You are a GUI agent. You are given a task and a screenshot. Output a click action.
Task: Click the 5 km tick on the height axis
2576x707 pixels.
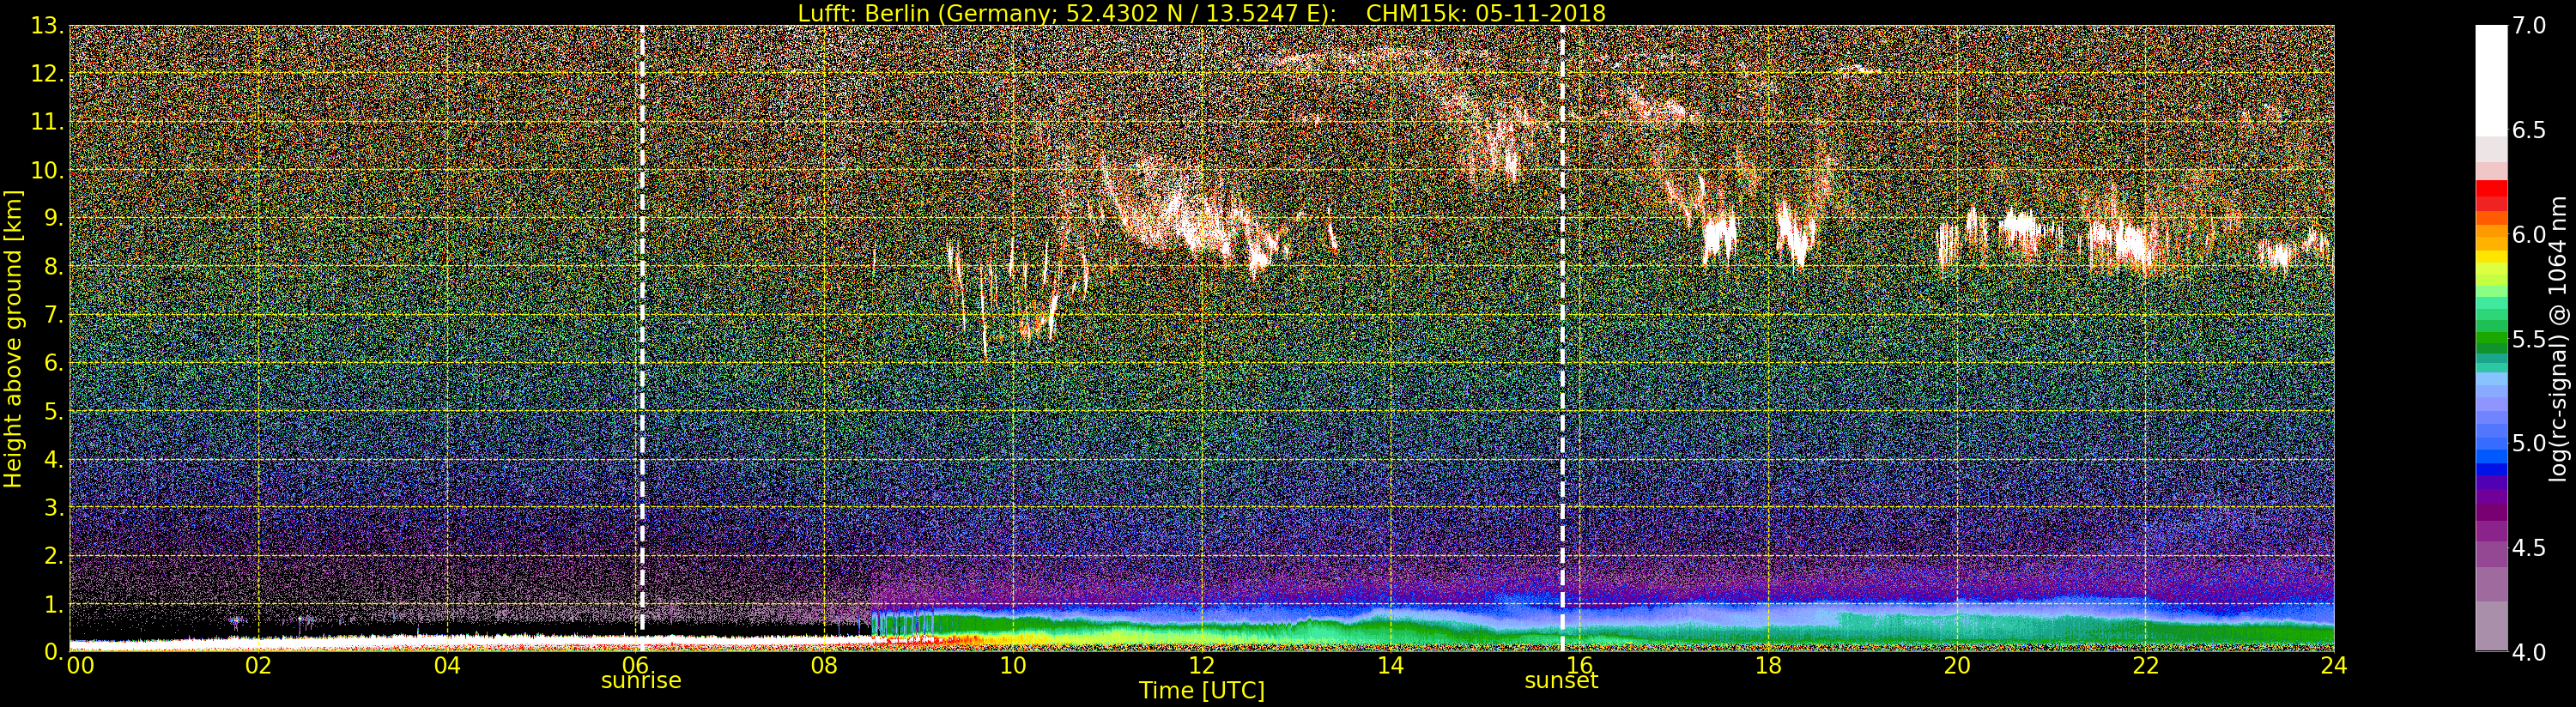point(54,411)
